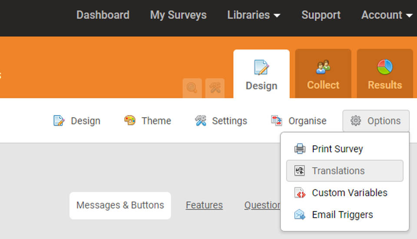This screenshot has height=239, width=417.
Task: Select the Messages & Buttons section
Action: (x=120, y=205)
